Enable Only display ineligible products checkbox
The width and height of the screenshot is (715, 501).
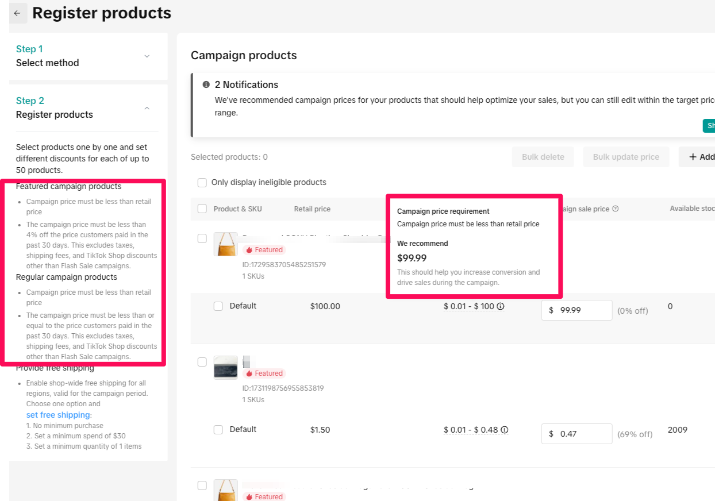(202, 183)
